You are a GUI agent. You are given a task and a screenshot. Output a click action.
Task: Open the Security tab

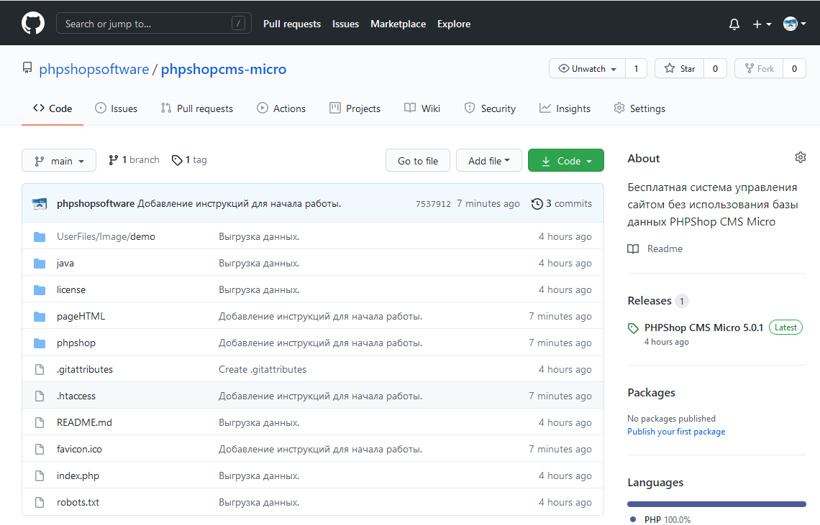click(490, 108)
